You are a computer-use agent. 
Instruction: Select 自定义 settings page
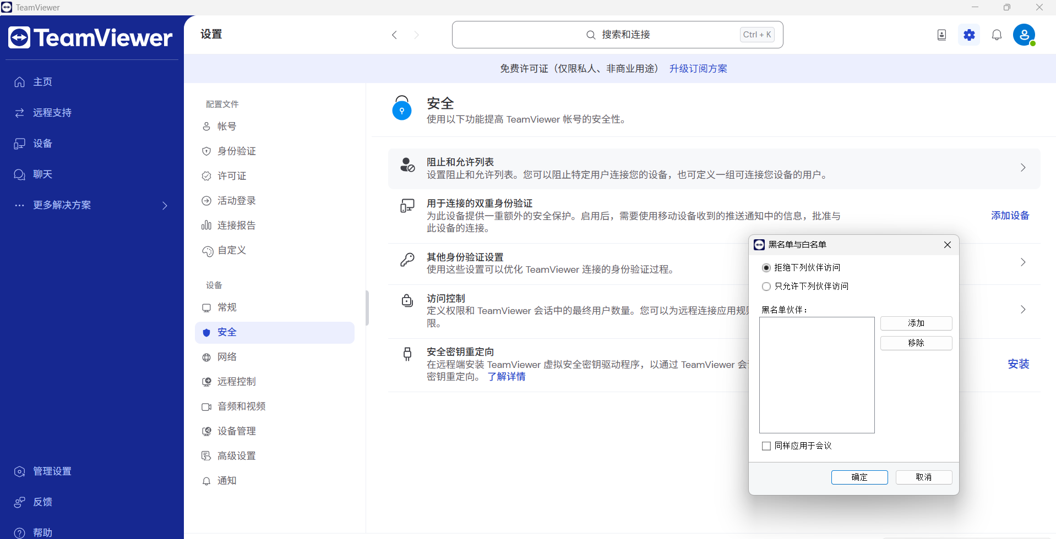(274, 250)
